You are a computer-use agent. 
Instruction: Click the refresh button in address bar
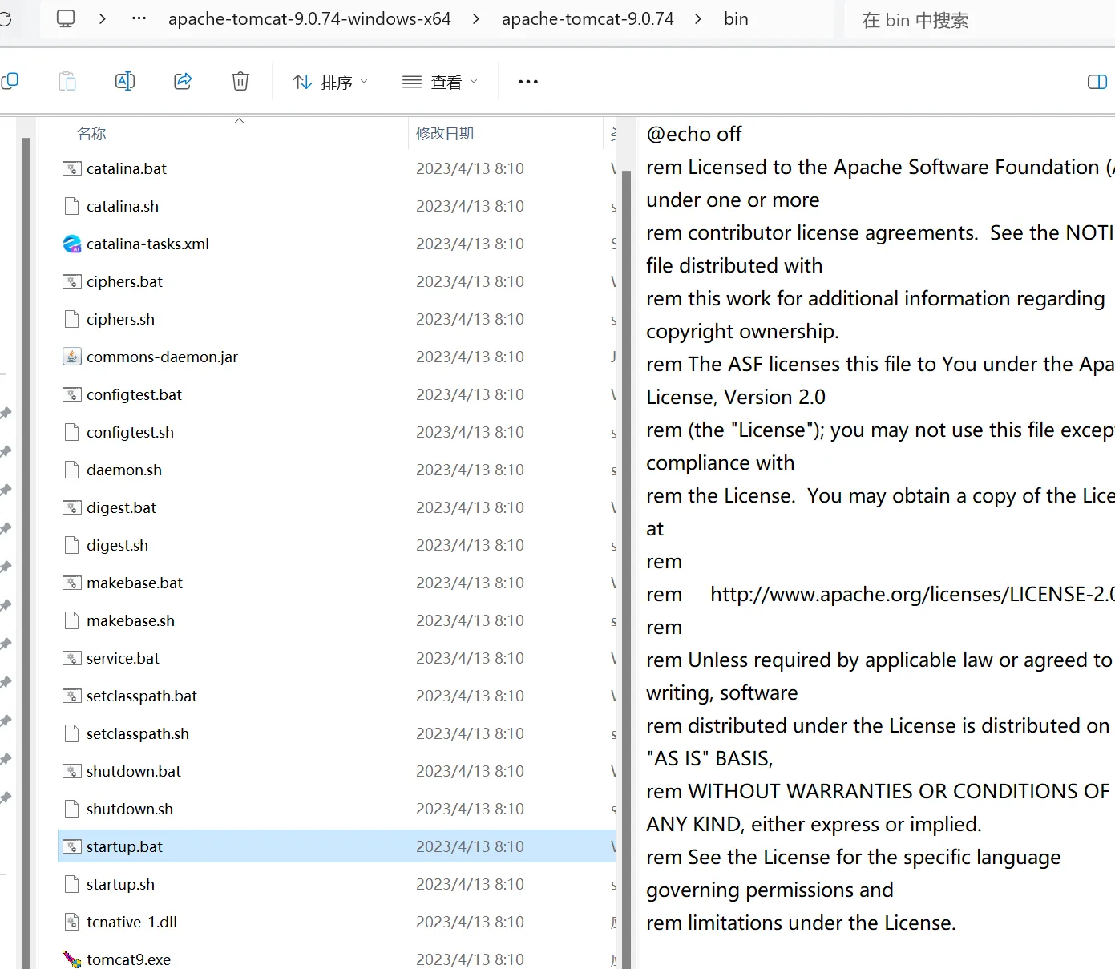[x=5, y=18]
